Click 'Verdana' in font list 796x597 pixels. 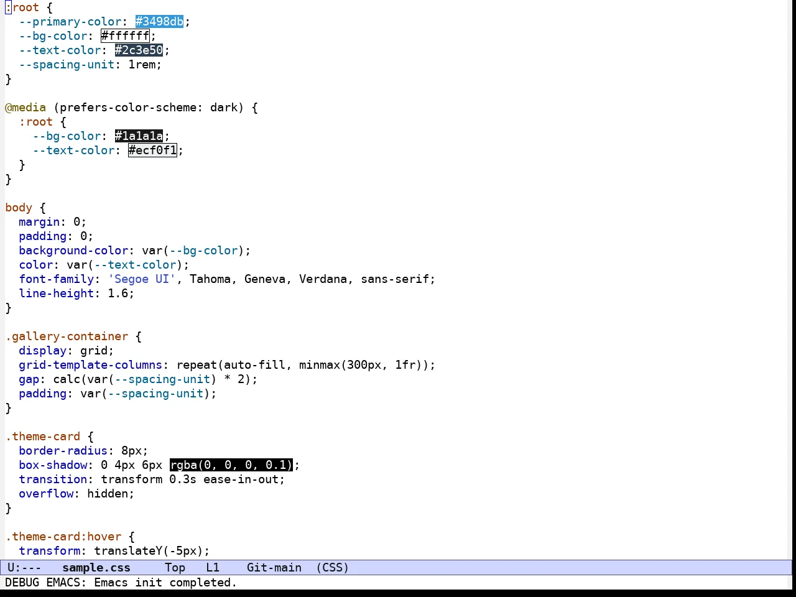pos(323,279)
